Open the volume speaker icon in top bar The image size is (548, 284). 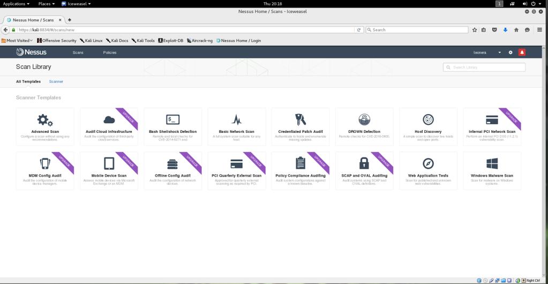pyautogui.click(x=525, y=4)
